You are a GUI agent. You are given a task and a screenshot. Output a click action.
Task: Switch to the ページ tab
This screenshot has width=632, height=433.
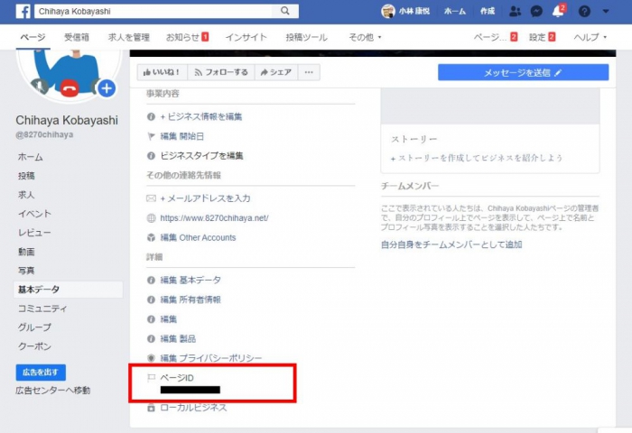click(x=33, y=38)
